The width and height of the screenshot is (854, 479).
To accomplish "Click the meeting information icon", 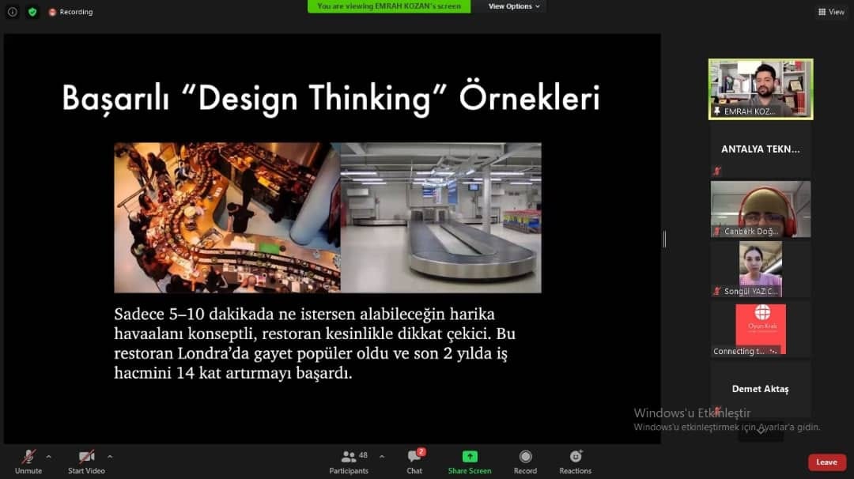I will pyautogui.click(x=12, y=12).
